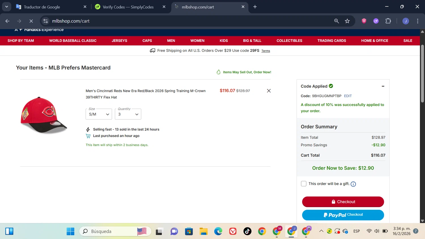
Task: Open the Extensions puzzle icon
Action: pyautogui.click(x=388, y=21)
